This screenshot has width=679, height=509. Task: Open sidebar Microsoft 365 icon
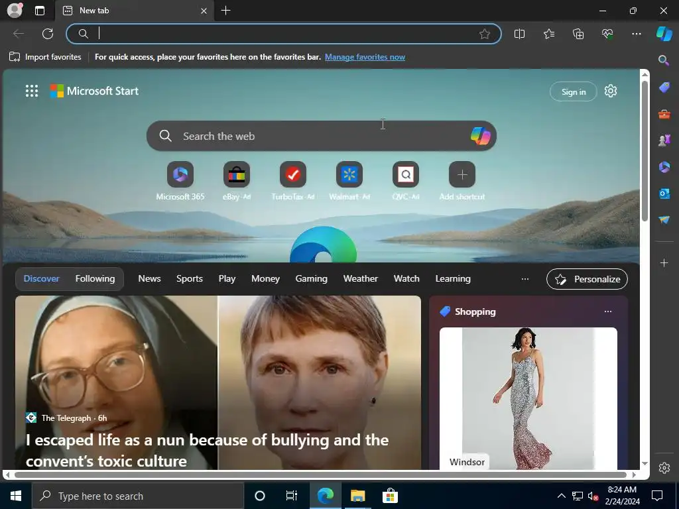(664, 166)
